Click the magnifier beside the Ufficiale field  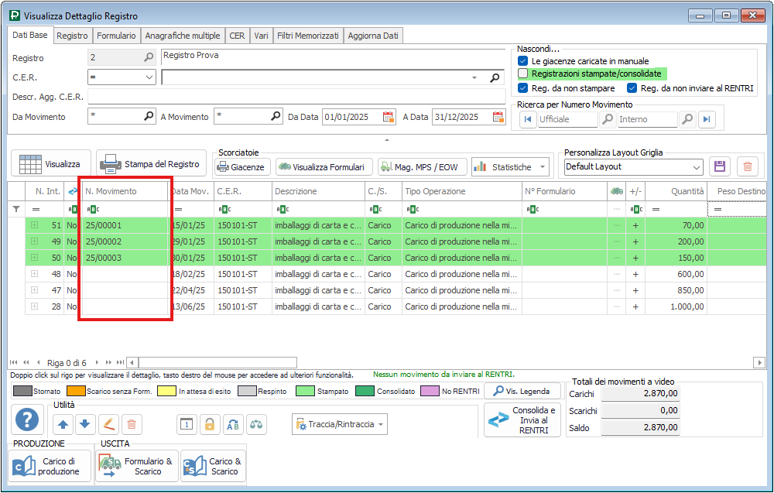pos(608,119)
